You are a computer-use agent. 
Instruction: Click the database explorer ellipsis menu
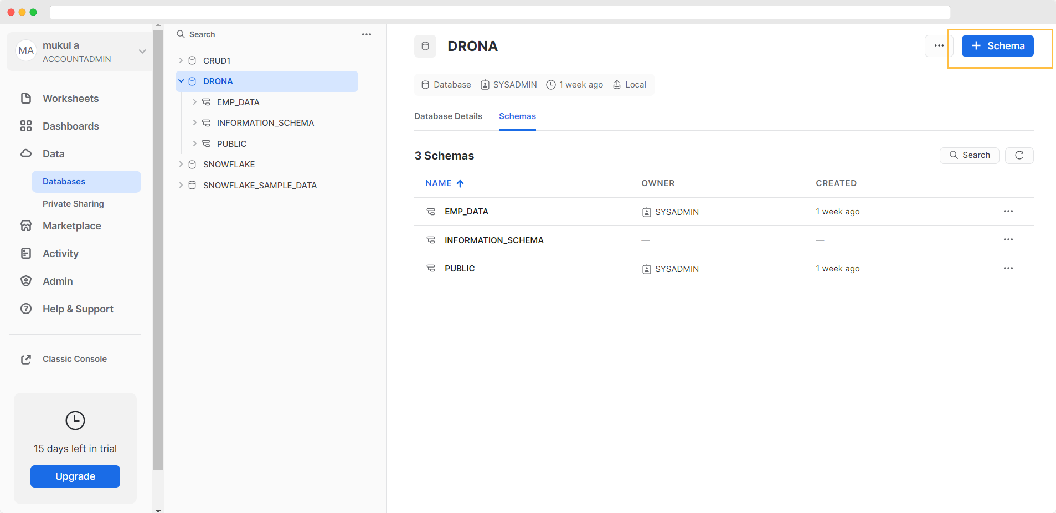click(367, 34)
